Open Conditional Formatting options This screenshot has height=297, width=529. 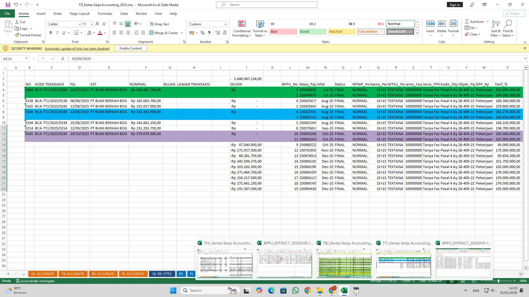tap(242, 29)
